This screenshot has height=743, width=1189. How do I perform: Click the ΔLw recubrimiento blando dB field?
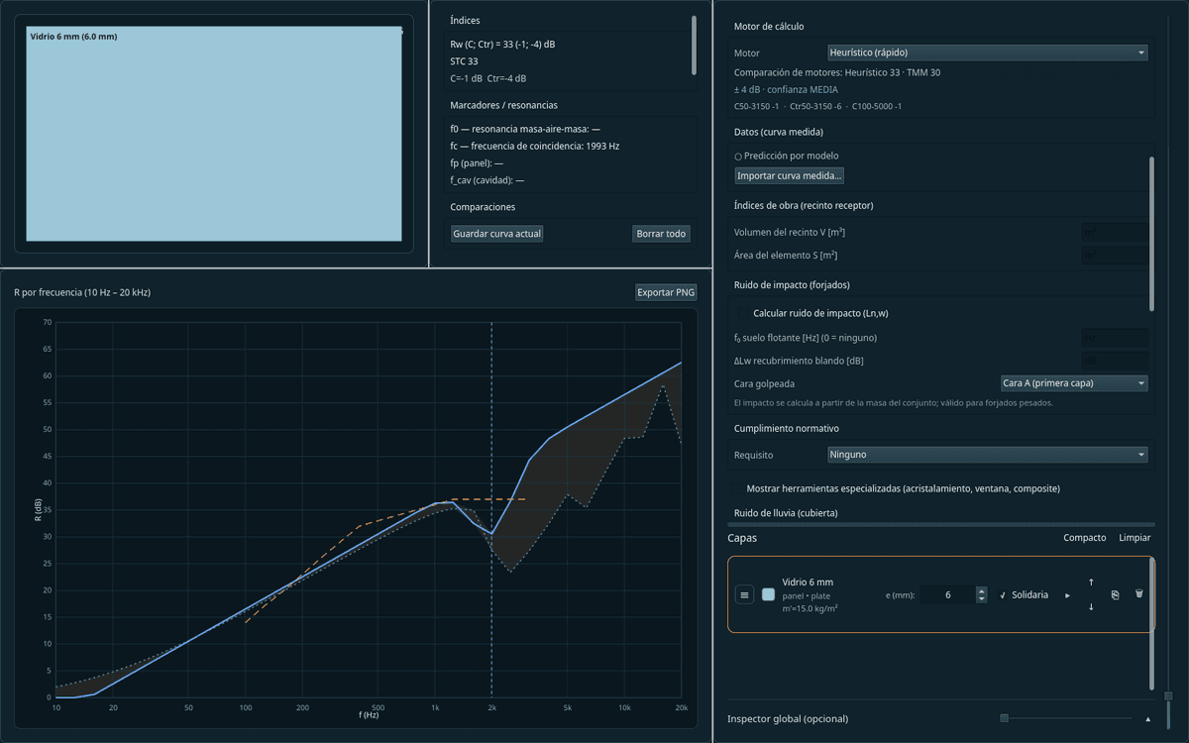point(1115,361)
